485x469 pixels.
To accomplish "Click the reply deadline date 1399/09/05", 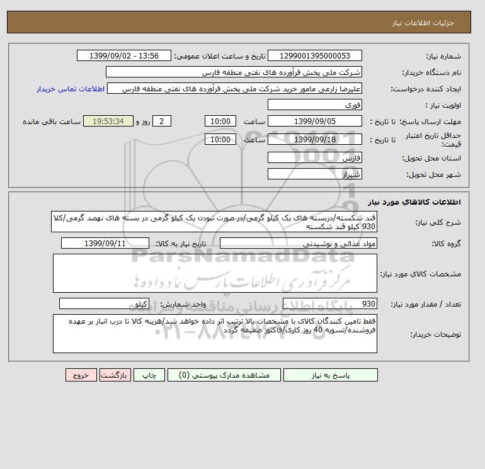I will tap(314, 121).
